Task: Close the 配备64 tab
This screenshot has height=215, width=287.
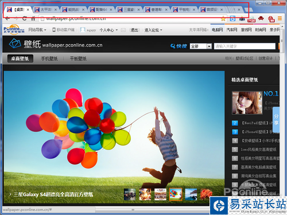Action: point(111,10)
